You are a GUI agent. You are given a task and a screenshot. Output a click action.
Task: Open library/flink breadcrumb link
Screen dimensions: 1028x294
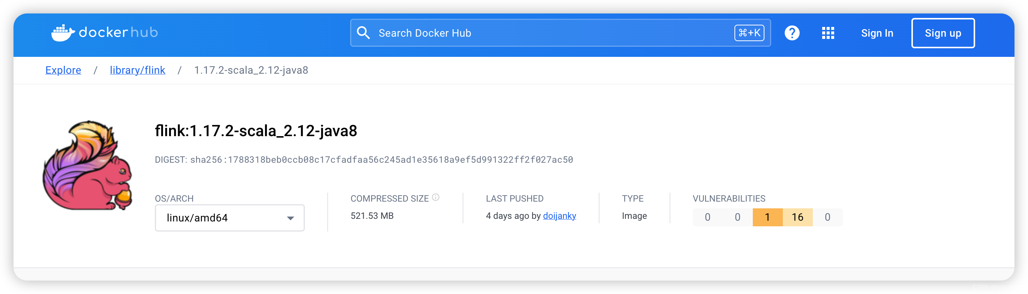point(137,70)
